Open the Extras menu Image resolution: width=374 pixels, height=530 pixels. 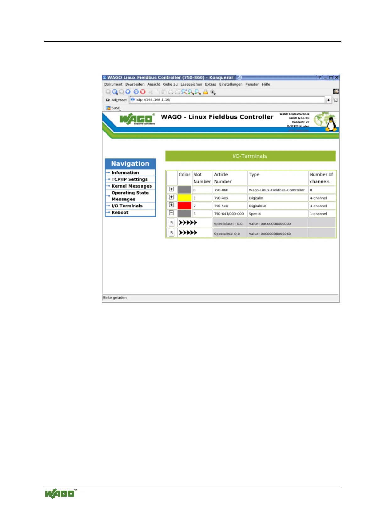[211, 84]
